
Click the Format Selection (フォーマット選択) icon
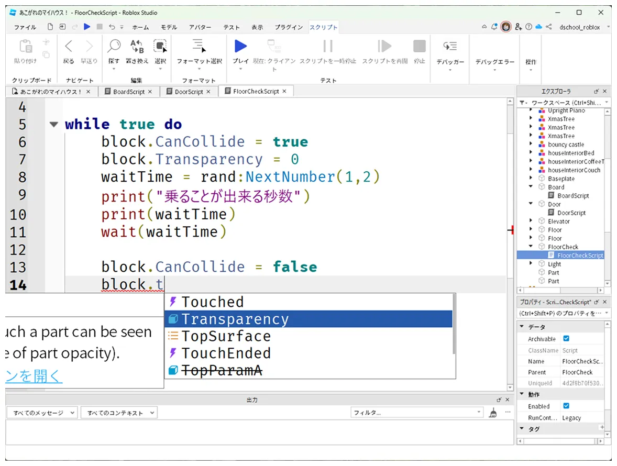tap(199, 47)
